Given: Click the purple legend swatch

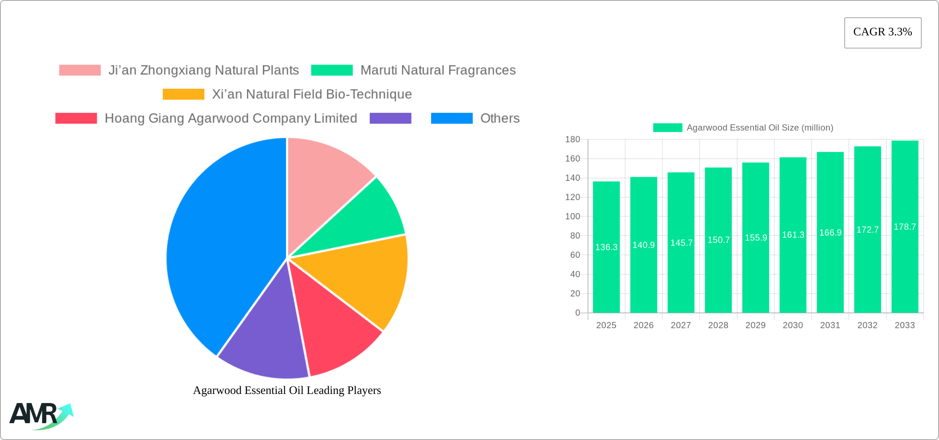Looking at the screenshot, I should (390, 118).
